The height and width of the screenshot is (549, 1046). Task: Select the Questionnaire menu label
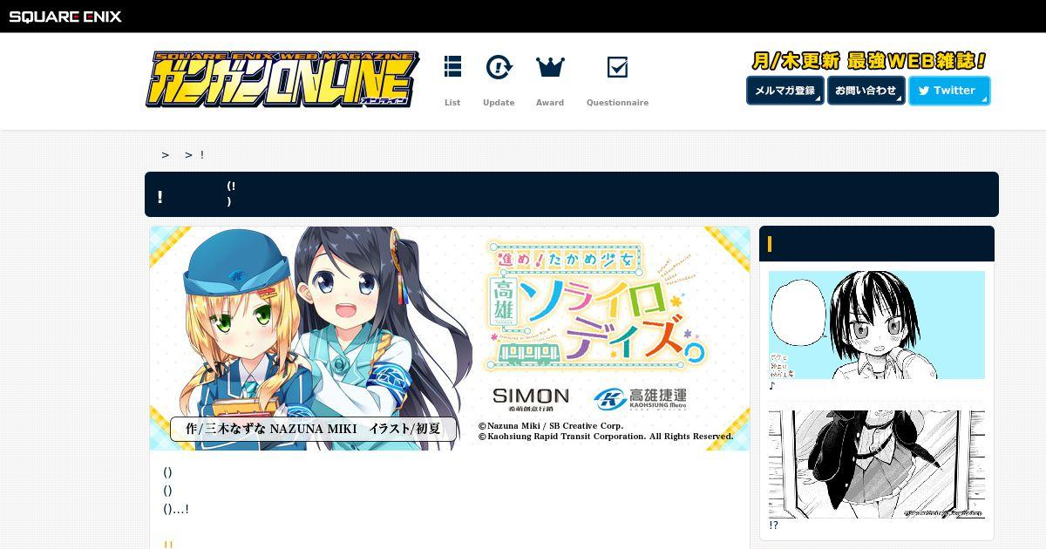[617, 103]
